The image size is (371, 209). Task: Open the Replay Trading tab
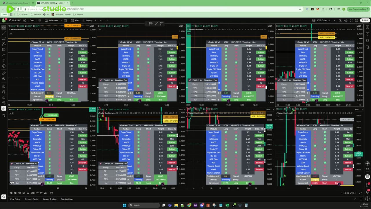[50, 199]
